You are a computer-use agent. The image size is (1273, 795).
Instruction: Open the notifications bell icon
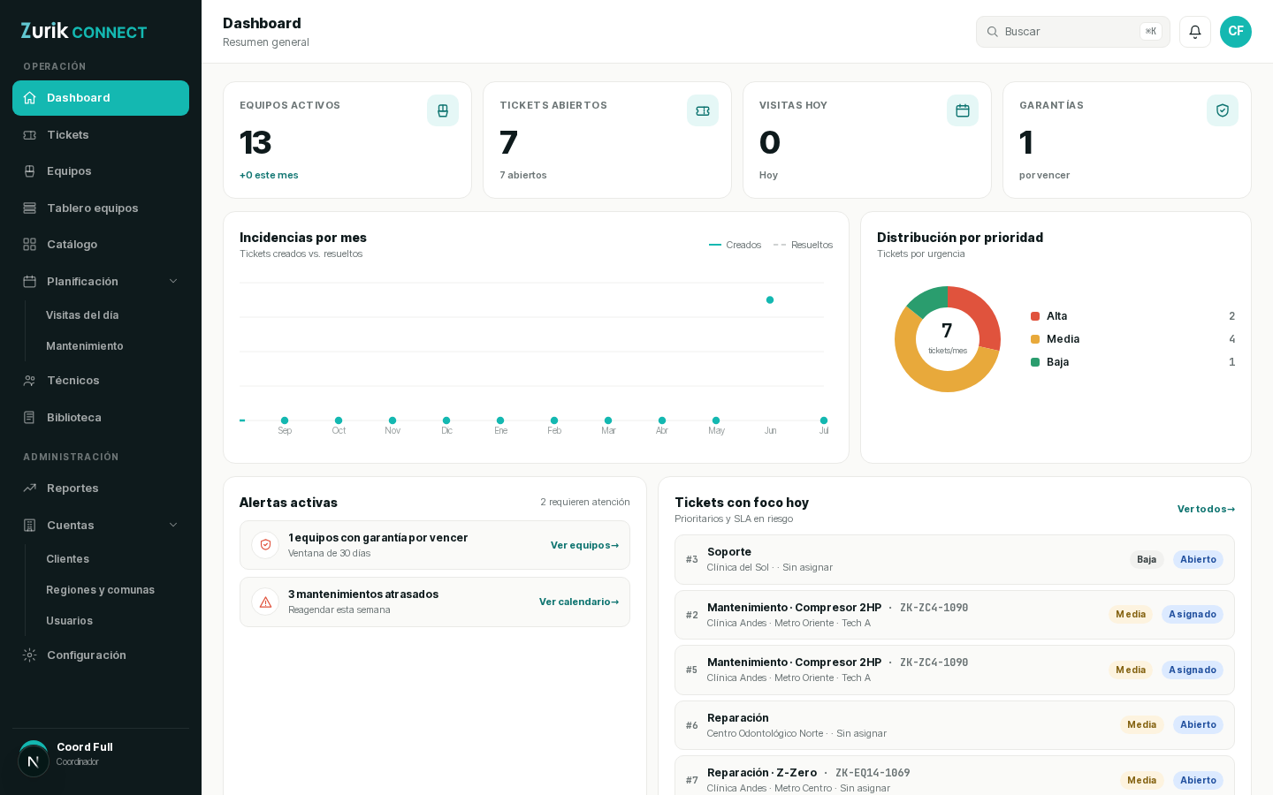(1195, 32)
